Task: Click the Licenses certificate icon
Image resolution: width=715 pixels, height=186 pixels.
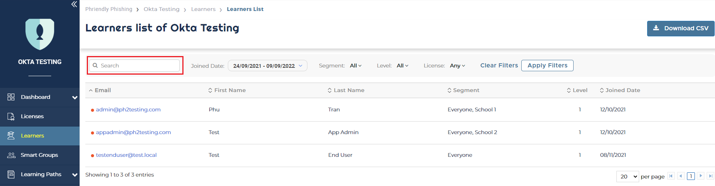Action: point(11,116)
